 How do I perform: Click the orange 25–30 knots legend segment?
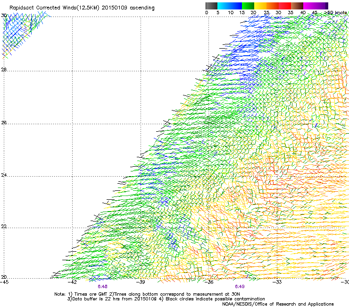(x=273, y=6)
